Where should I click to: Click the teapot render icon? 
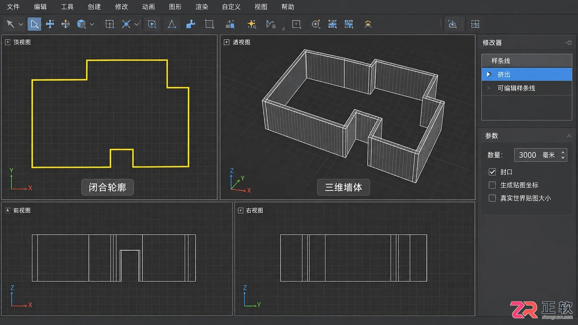tap(452, 24)
